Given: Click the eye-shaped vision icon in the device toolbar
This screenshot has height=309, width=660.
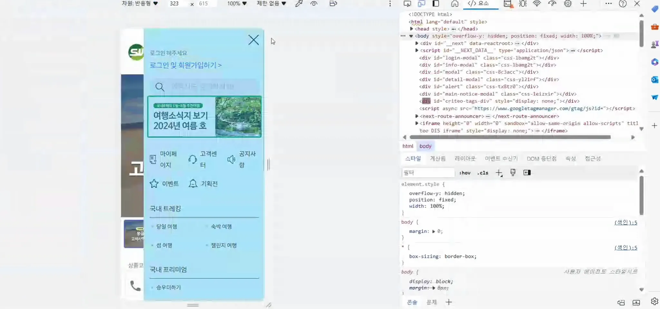Looking at the screenshot, I should [314, 4].
